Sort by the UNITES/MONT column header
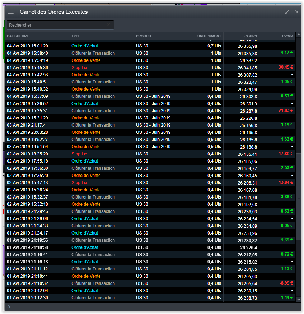Viewport: 304px width, 314px height. [x=209, y=36]
